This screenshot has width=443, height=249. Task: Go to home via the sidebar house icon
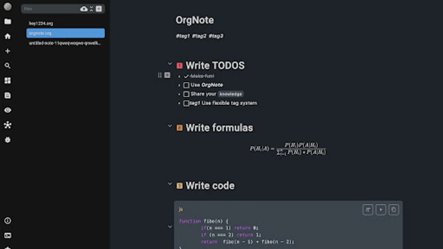click(7, 36)
